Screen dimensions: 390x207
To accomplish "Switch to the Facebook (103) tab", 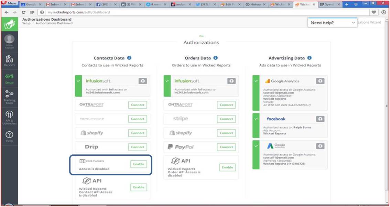I will click(106, 4).
